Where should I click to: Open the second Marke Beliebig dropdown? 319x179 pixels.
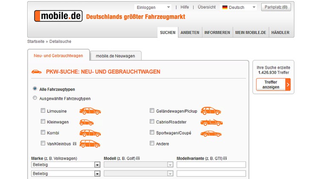[66, 173]
